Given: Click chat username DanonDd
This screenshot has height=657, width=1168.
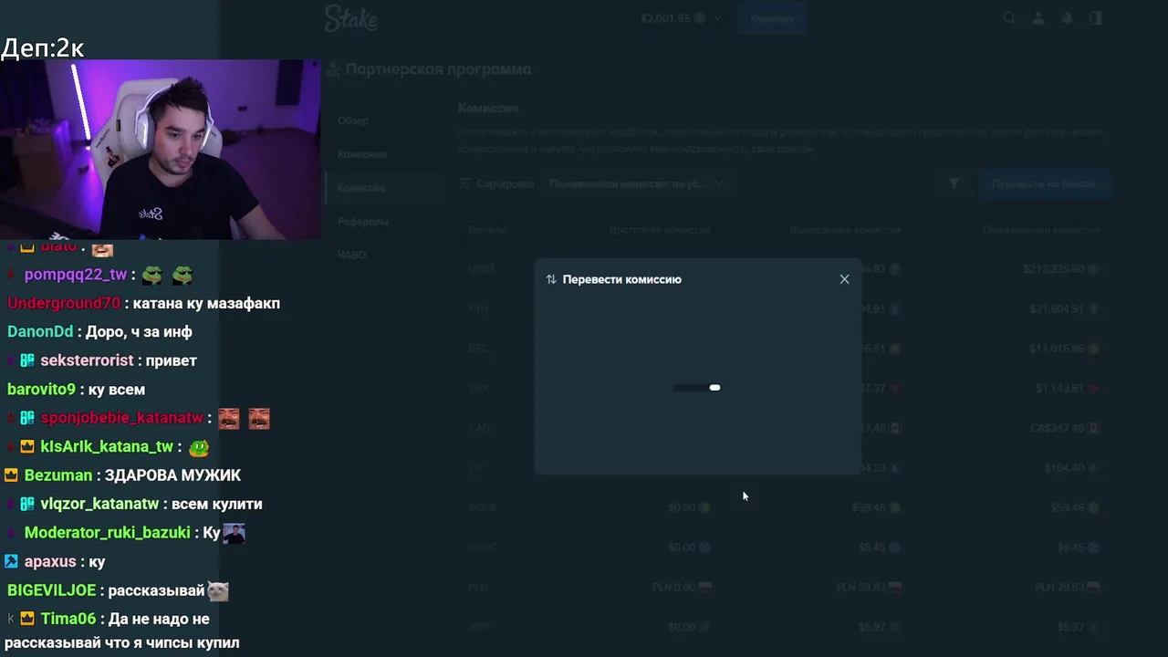Looking at the screenshot, I should pyautogui.click(x=40, y=332).
